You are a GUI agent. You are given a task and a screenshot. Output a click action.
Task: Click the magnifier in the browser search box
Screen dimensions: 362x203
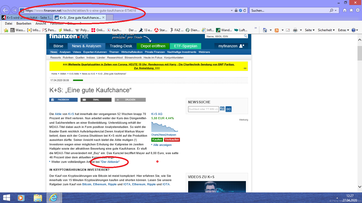331,11
